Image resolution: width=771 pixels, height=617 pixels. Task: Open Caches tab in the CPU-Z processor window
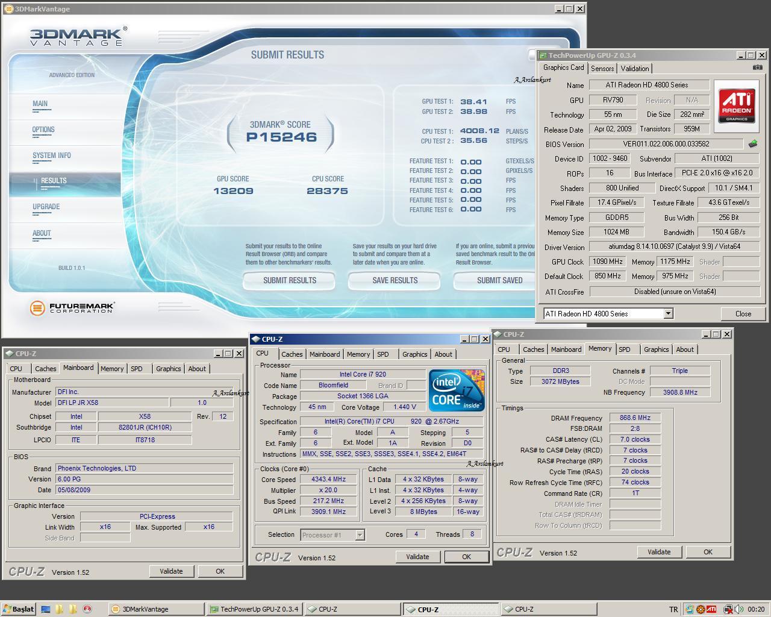click(292, 354)
